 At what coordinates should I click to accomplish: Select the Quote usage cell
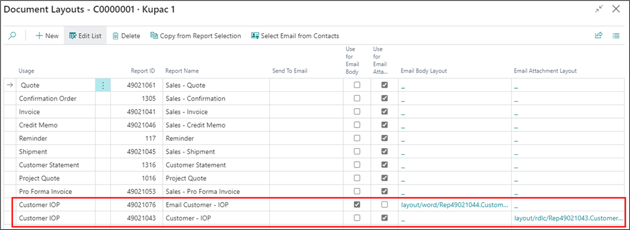point(56,85)
